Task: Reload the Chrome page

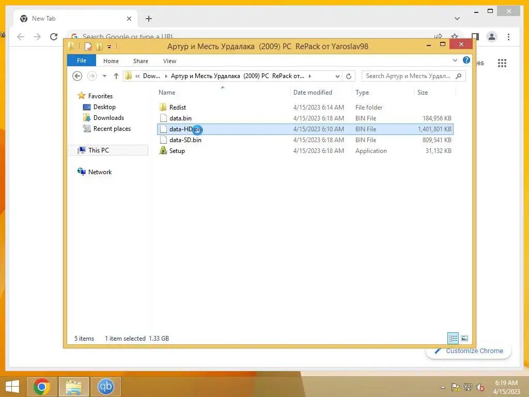Action: pos(54,37)
